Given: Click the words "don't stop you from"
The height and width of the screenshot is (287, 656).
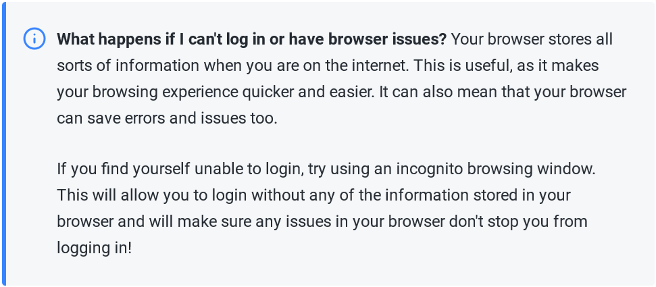Looking at the screenshot, I should (518, 221).
